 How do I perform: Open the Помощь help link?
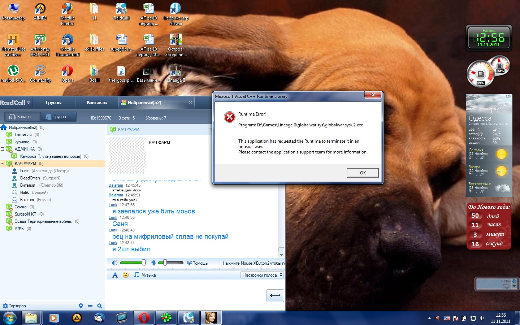tap(197, 263)
